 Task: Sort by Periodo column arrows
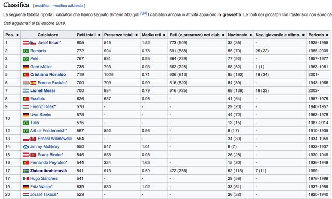tap(327, 35)
